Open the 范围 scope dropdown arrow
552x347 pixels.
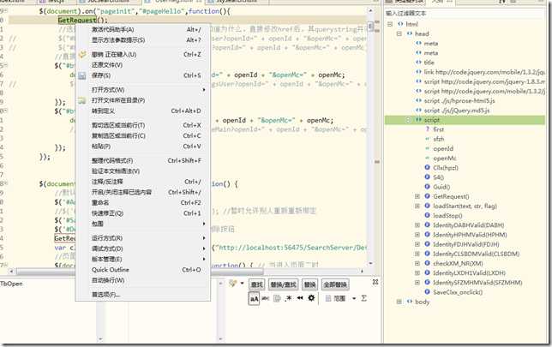(354, 298)
